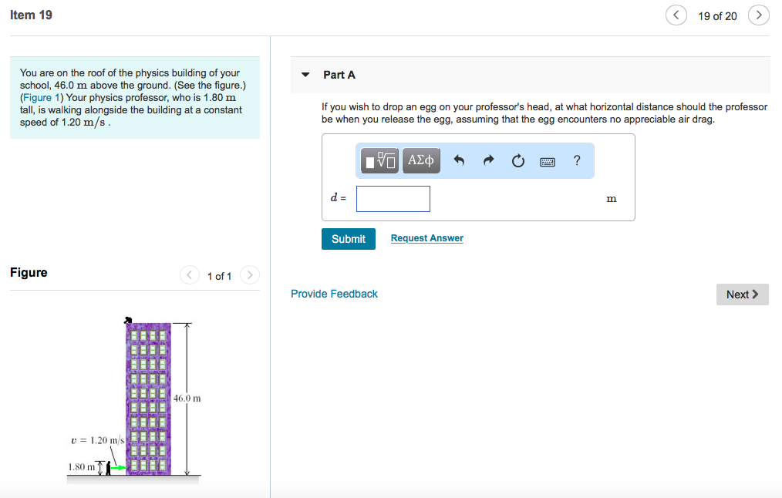Collapse the Part A section
This screenshot has height=498, width=782.
pyautogui.click(x=305, y=75)
